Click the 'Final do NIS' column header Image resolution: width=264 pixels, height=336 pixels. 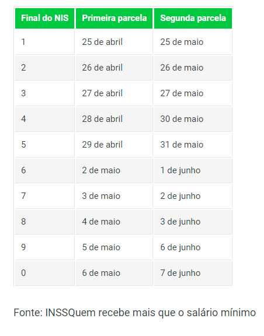tap(44, 18)
